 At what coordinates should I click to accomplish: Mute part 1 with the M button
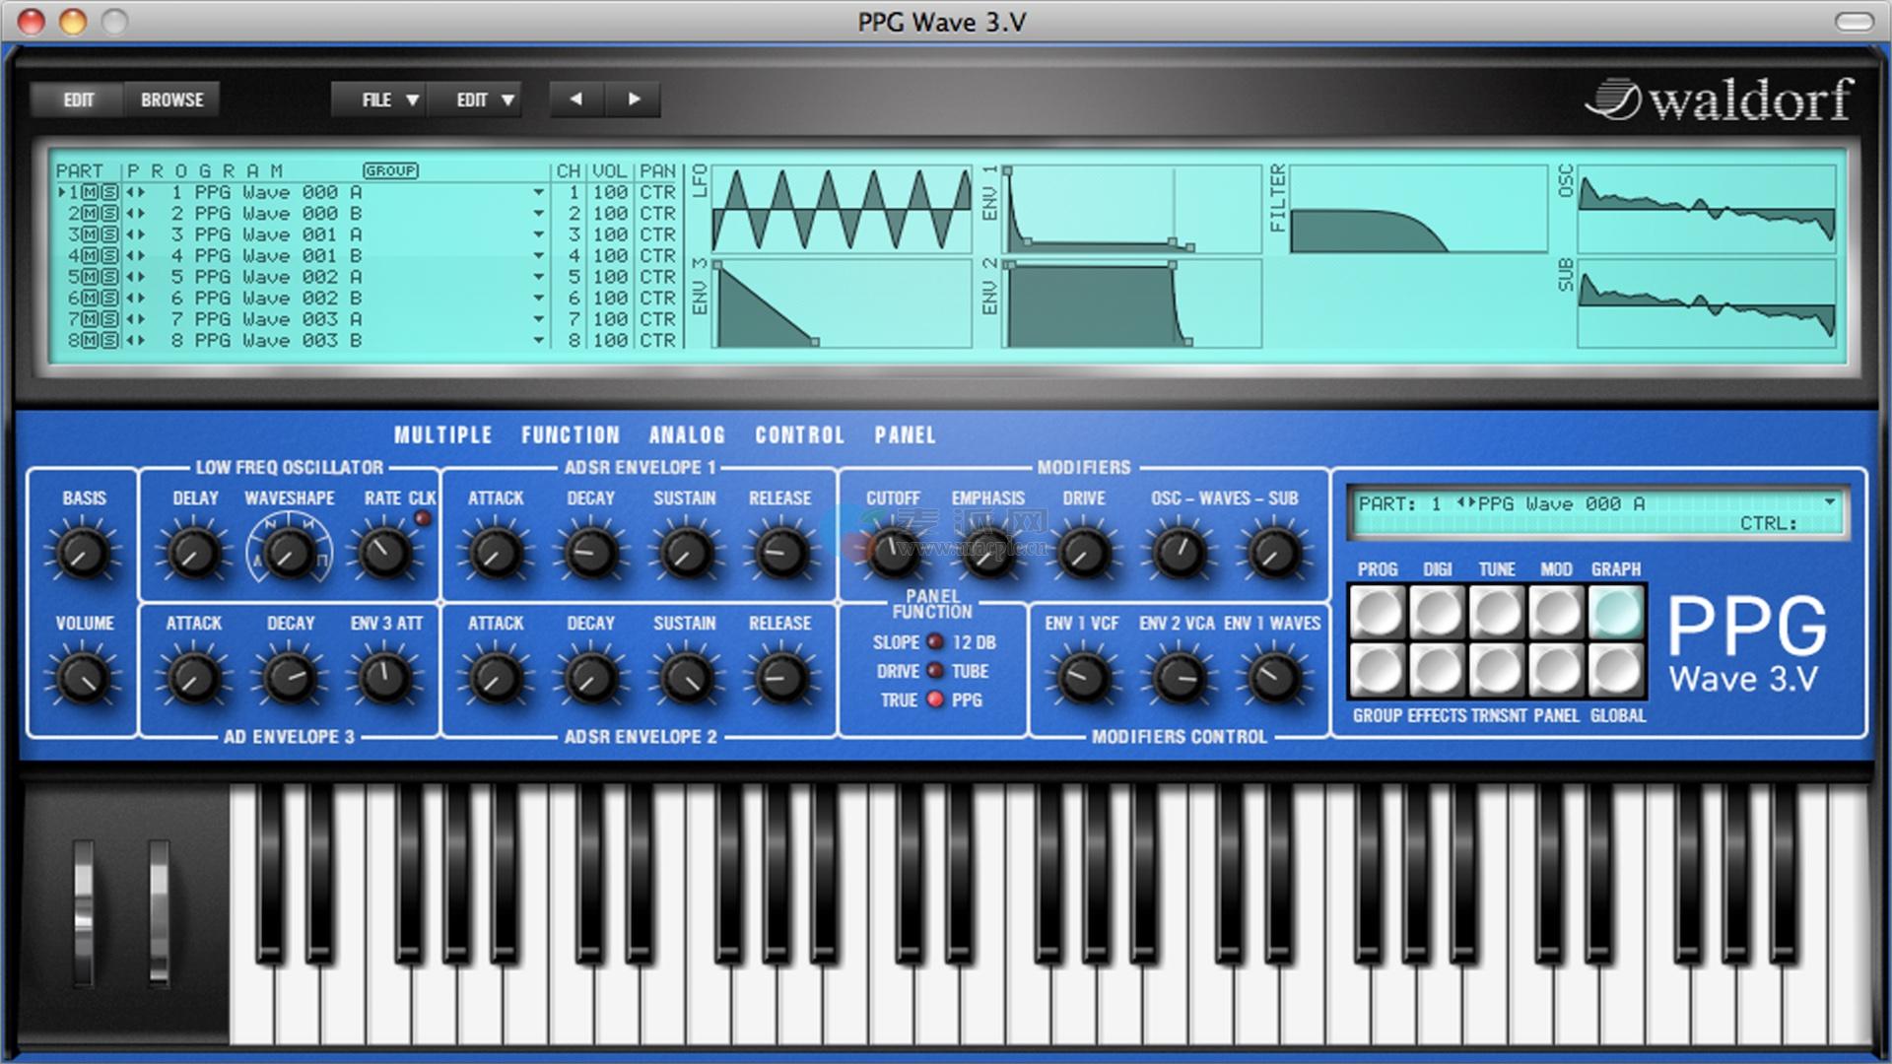coord(91,192)
